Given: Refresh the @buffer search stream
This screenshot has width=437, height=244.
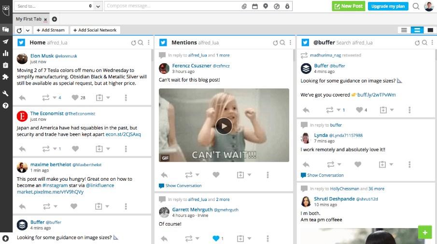Looking at the screenshot, I should [417, 43].
